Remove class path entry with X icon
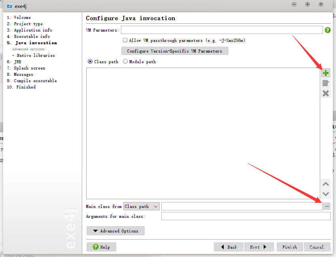The width and height of the screenshot is (336, 257). tap(325, 93)
